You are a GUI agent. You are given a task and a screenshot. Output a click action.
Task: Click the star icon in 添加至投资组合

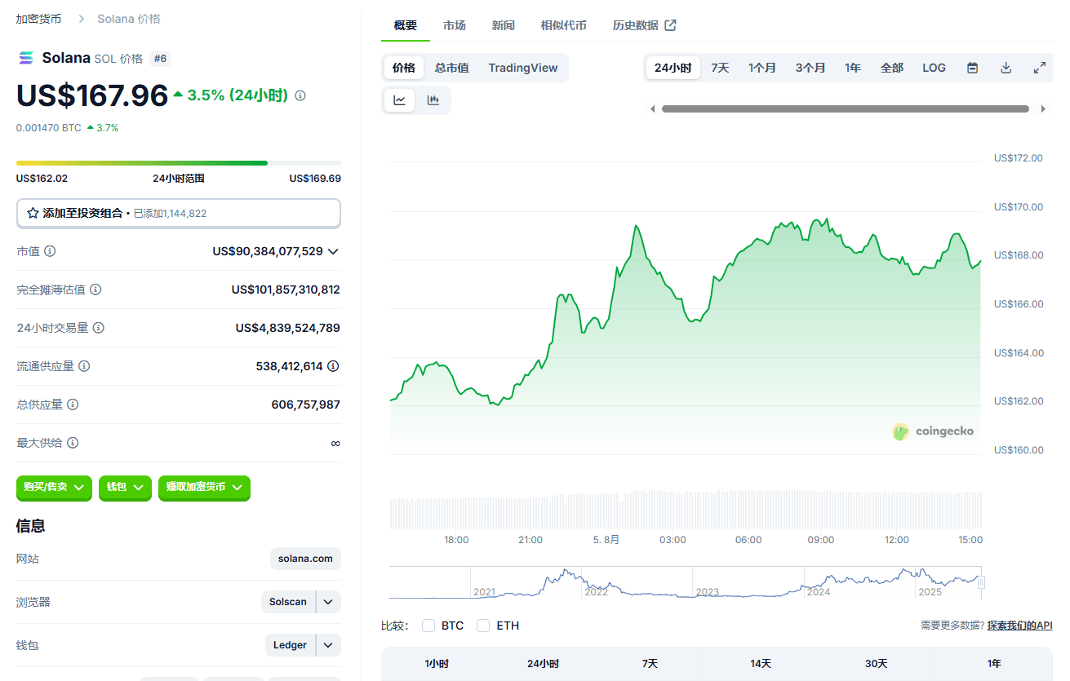pos(33,213)
